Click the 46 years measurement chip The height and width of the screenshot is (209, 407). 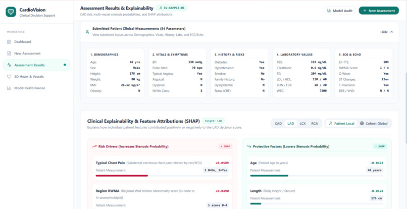tap(375, 170)
